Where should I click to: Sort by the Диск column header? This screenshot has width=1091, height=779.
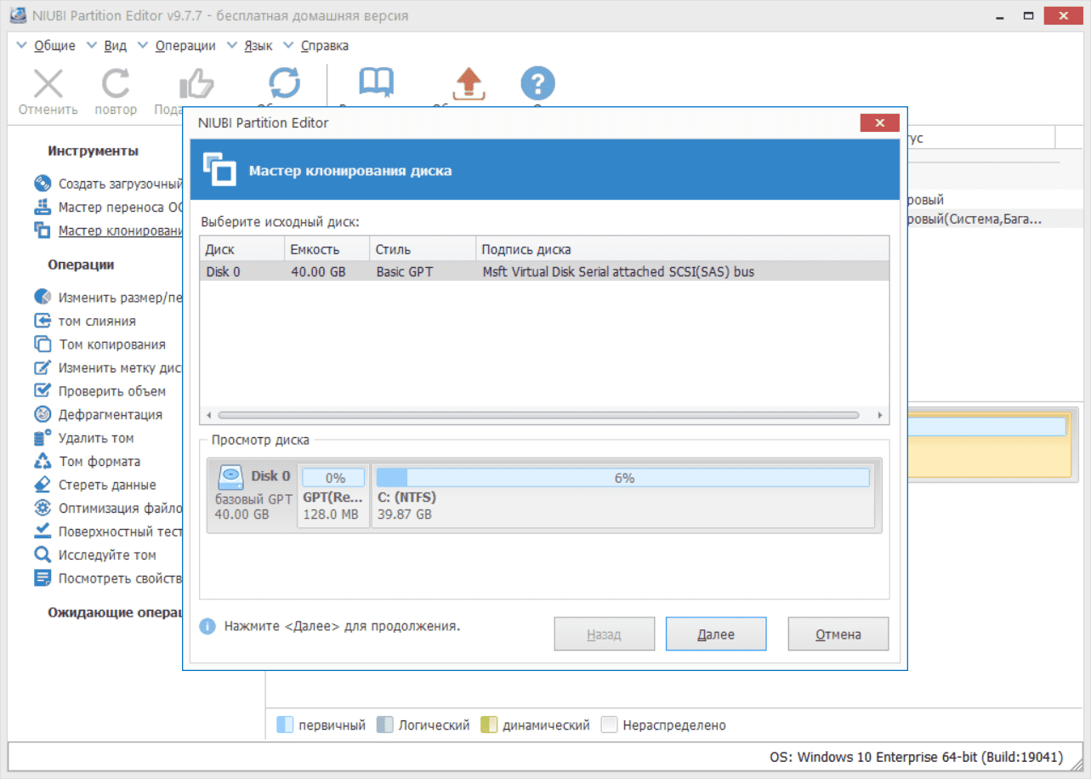(242, 249)
